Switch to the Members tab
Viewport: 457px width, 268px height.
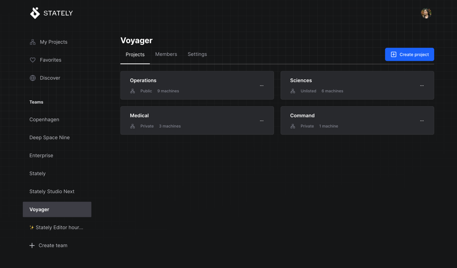(x=166, y=54)
